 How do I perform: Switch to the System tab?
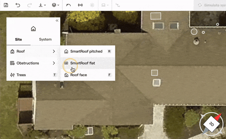[45, 39]
